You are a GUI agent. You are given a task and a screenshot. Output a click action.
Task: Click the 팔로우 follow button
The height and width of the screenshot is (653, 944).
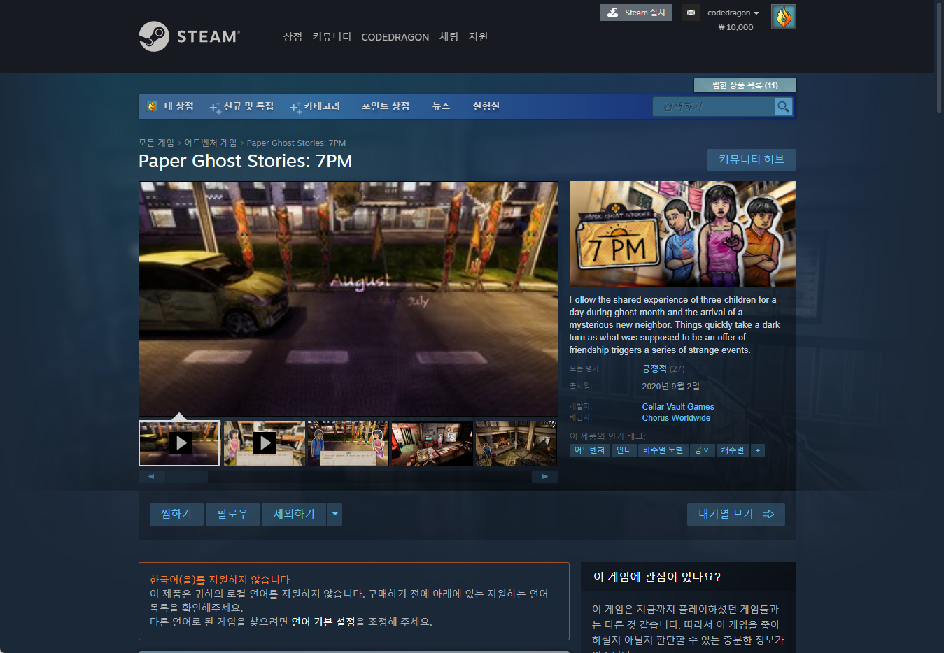pos(232,514)
